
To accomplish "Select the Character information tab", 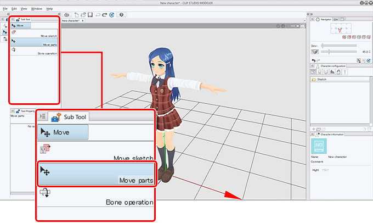I will pos(330,135).
